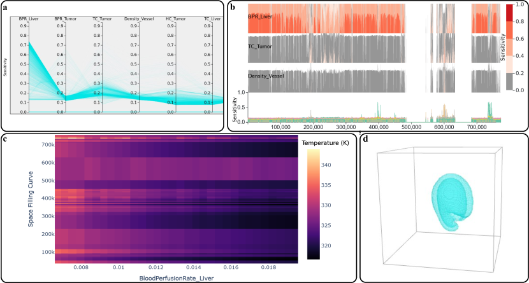Click the BPR_Liver row label in panel b

click(260, 17)
